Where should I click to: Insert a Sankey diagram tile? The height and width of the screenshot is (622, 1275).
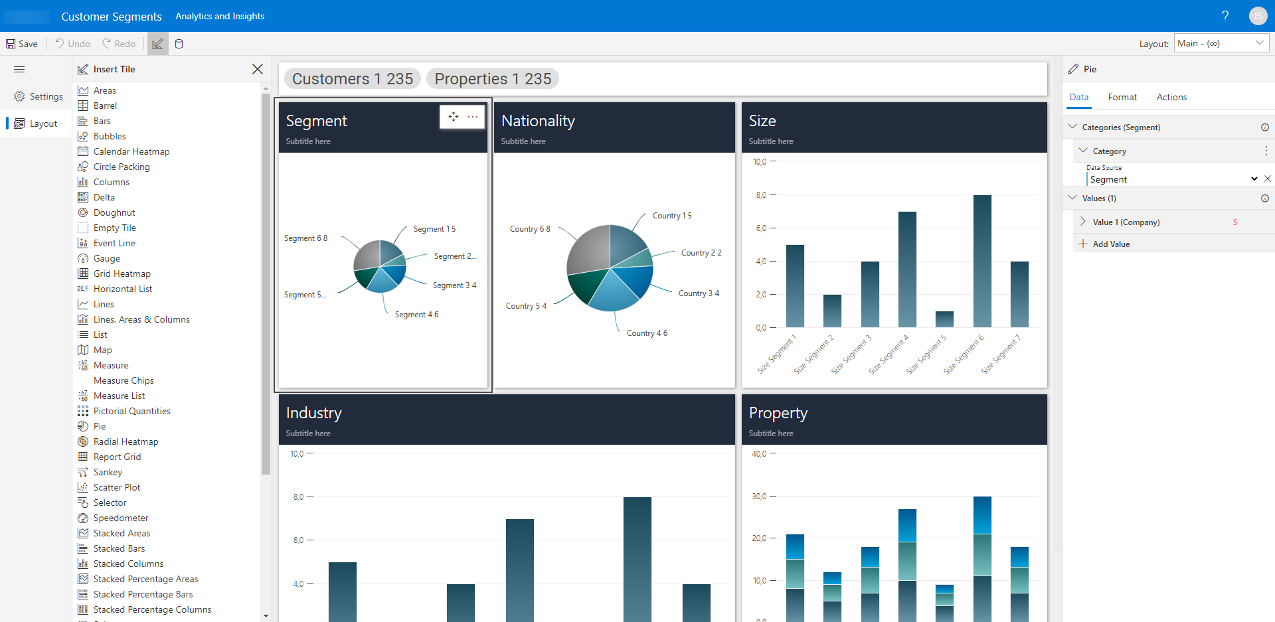[x=108, y=472]
